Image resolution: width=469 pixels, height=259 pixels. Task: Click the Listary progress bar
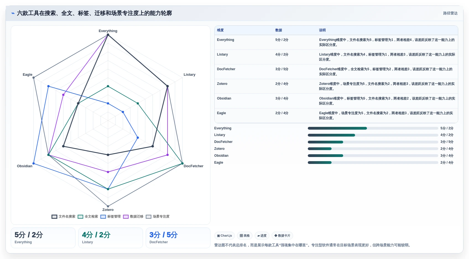[x=373, y=135]
